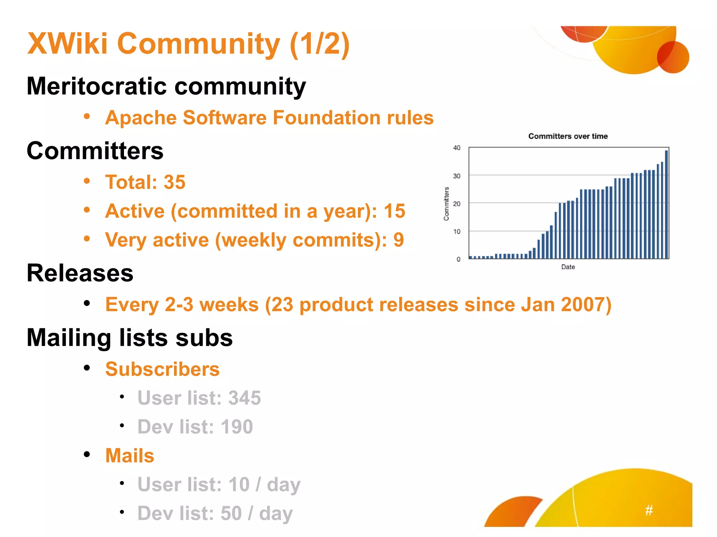
Task: Click 'User list: 10 / day'
Action: 219,485
